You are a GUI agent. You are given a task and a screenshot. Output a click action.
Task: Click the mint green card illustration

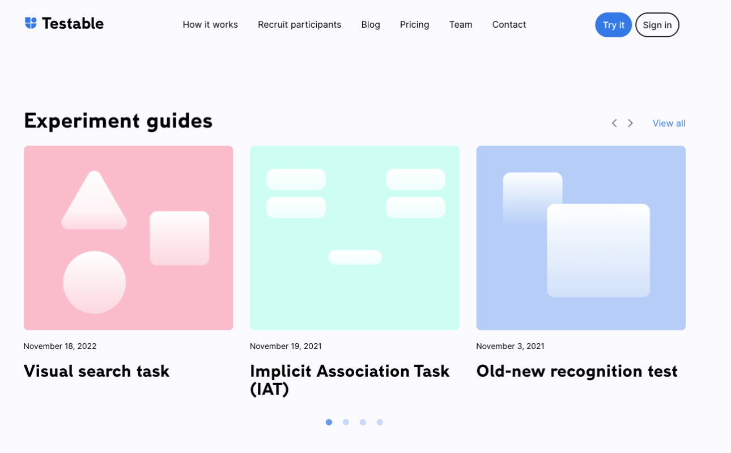click(x=355, y=238)
